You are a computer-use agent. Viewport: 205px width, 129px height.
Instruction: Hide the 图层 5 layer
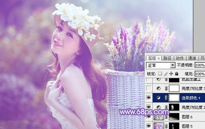[x=149, y=126]
